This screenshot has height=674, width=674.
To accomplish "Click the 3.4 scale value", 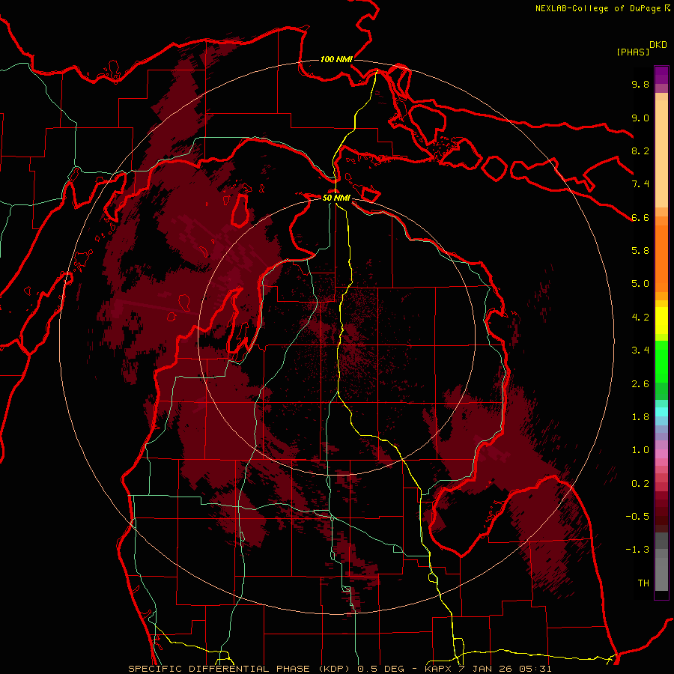I will coord(640,350).
